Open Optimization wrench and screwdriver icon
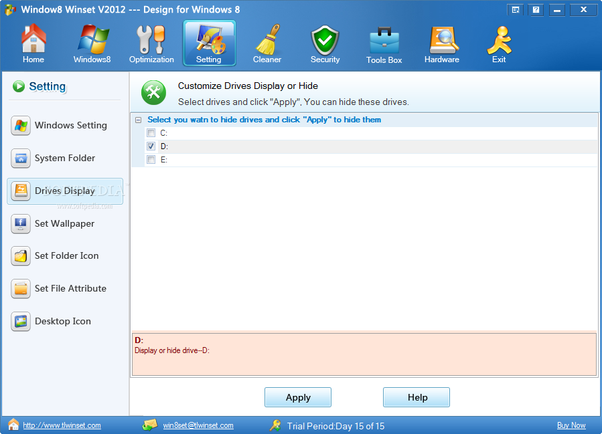The width and height of the screenshot is (602, 434). point(151,39)
